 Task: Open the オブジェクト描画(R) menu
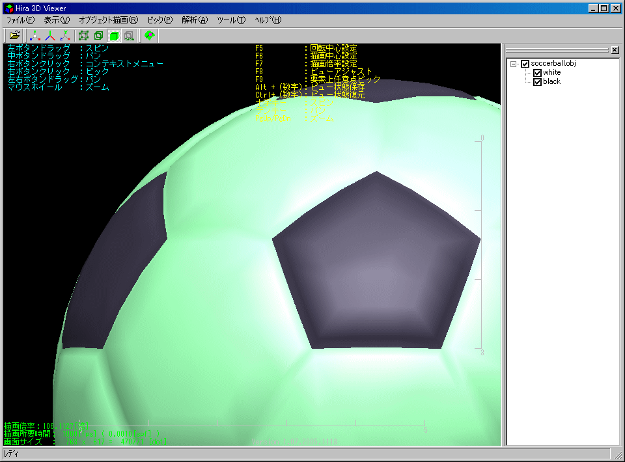coord(109,20)
